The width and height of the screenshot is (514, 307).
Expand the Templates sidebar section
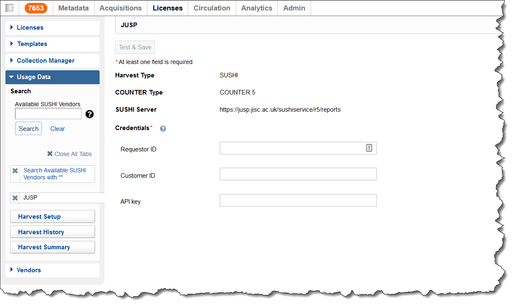[52, 44]
